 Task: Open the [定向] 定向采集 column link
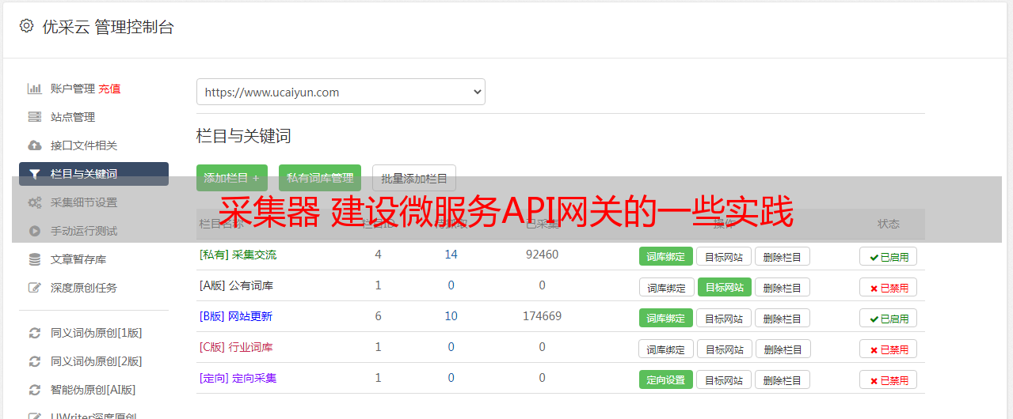(238, 378)
